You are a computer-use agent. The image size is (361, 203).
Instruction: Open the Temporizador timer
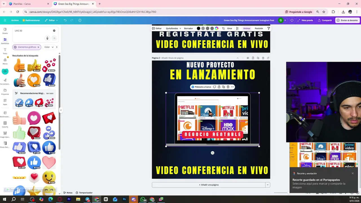coord(84,193)
